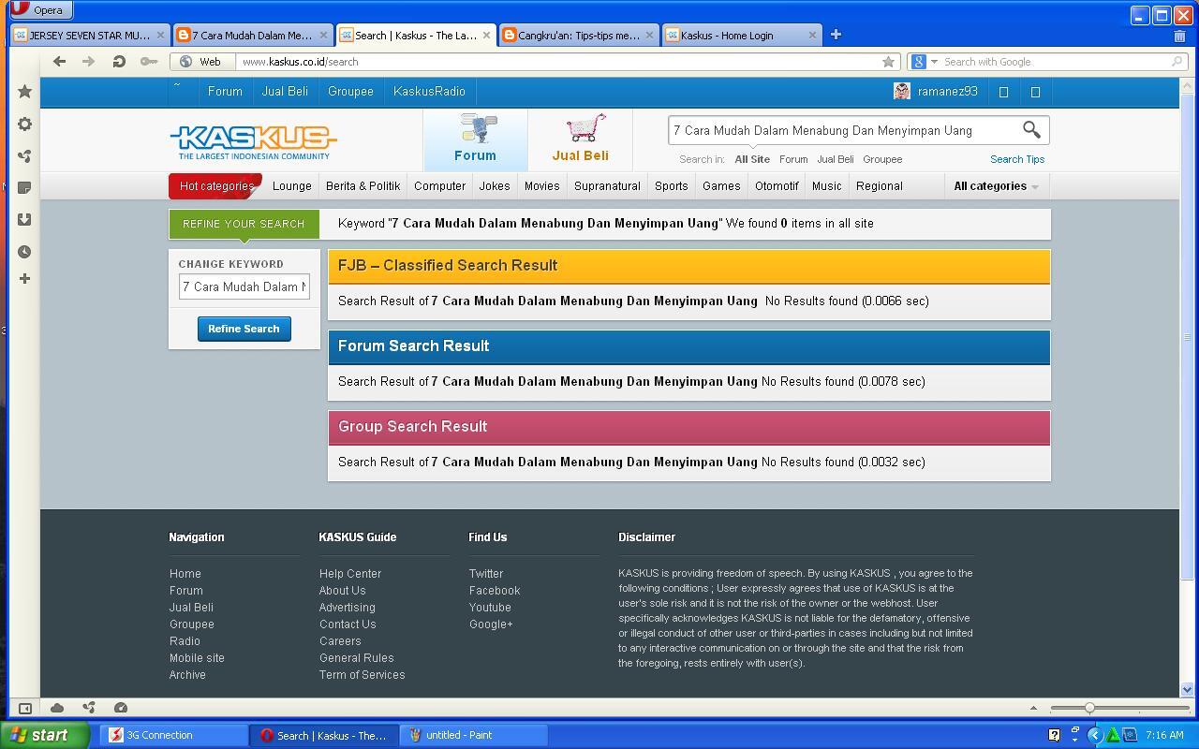Viewport: 1199px width, 749px height.
Task: Open the Windows start button
Action: click(x=45, y=735)
